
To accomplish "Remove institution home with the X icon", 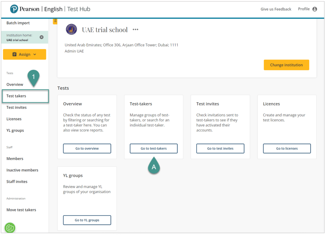I will [42, 37].
